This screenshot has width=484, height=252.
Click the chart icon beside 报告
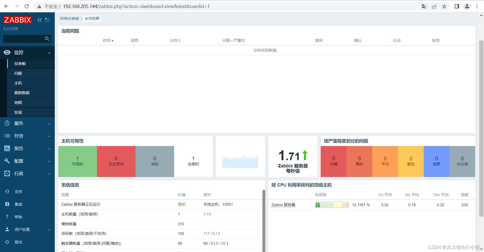coord(7,148)
